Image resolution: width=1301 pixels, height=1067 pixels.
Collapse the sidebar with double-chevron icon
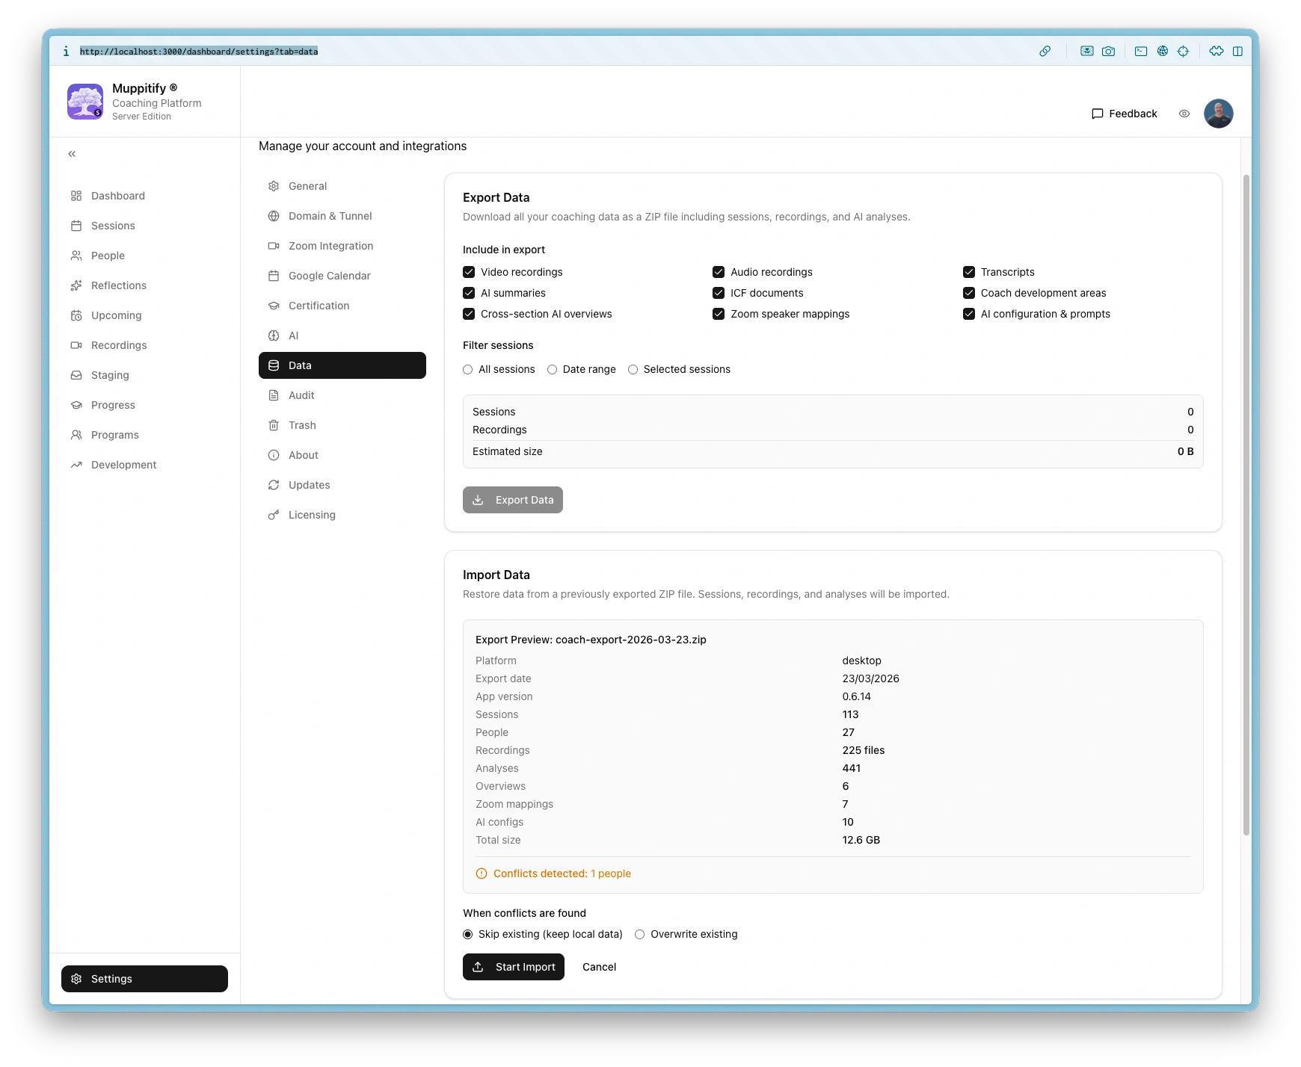tap(72, 154)
